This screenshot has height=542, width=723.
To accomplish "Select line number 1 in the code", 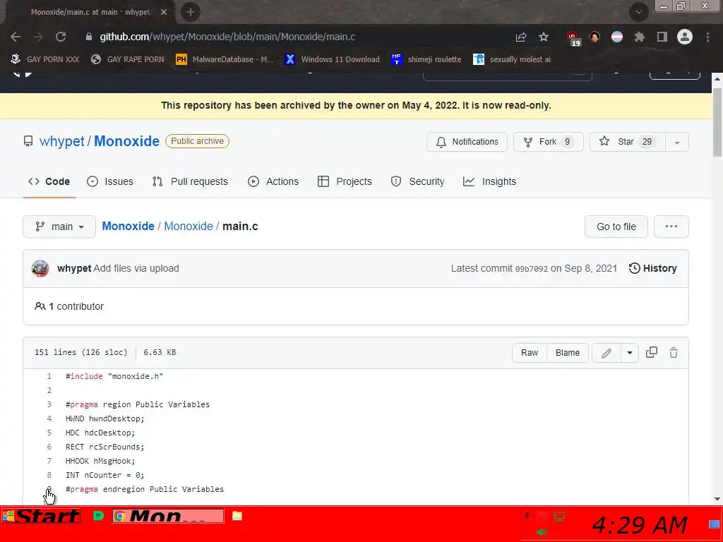I will [x=49, y=377].
